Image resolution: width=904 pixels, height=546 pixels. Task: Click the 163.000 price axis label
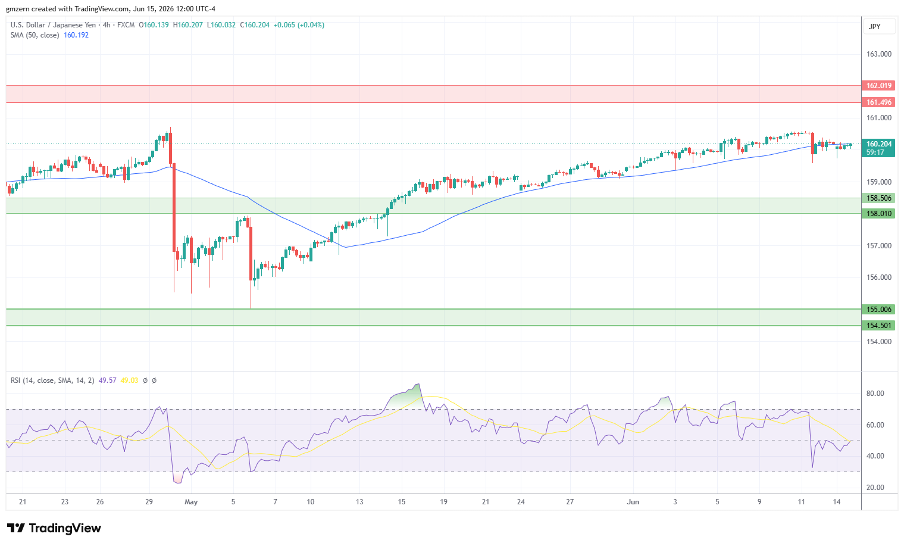pyautogui.click(x=879, y=54)
